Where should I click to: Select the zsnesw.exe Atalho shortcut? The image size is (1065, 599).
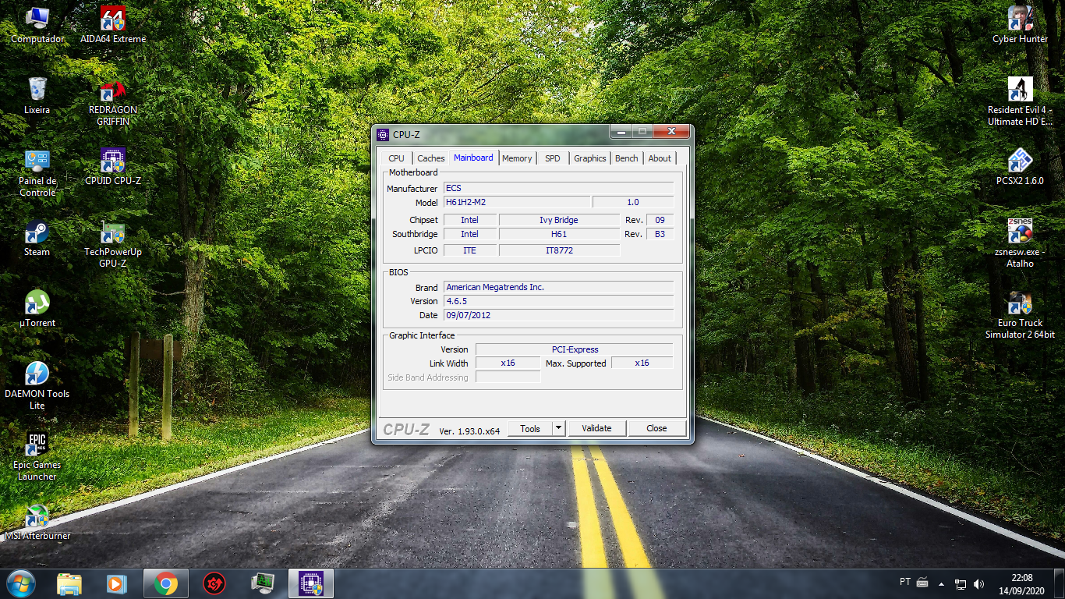click(x=1020, y=244)
